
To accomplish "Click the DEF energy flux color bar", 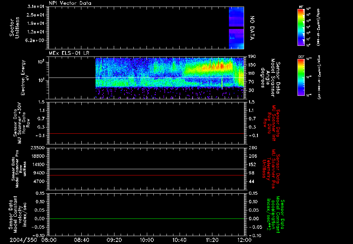I will click(x=301, y=77).
